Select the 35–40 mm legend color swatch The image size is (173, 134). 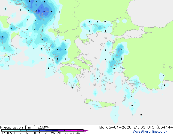click(68, 130)
